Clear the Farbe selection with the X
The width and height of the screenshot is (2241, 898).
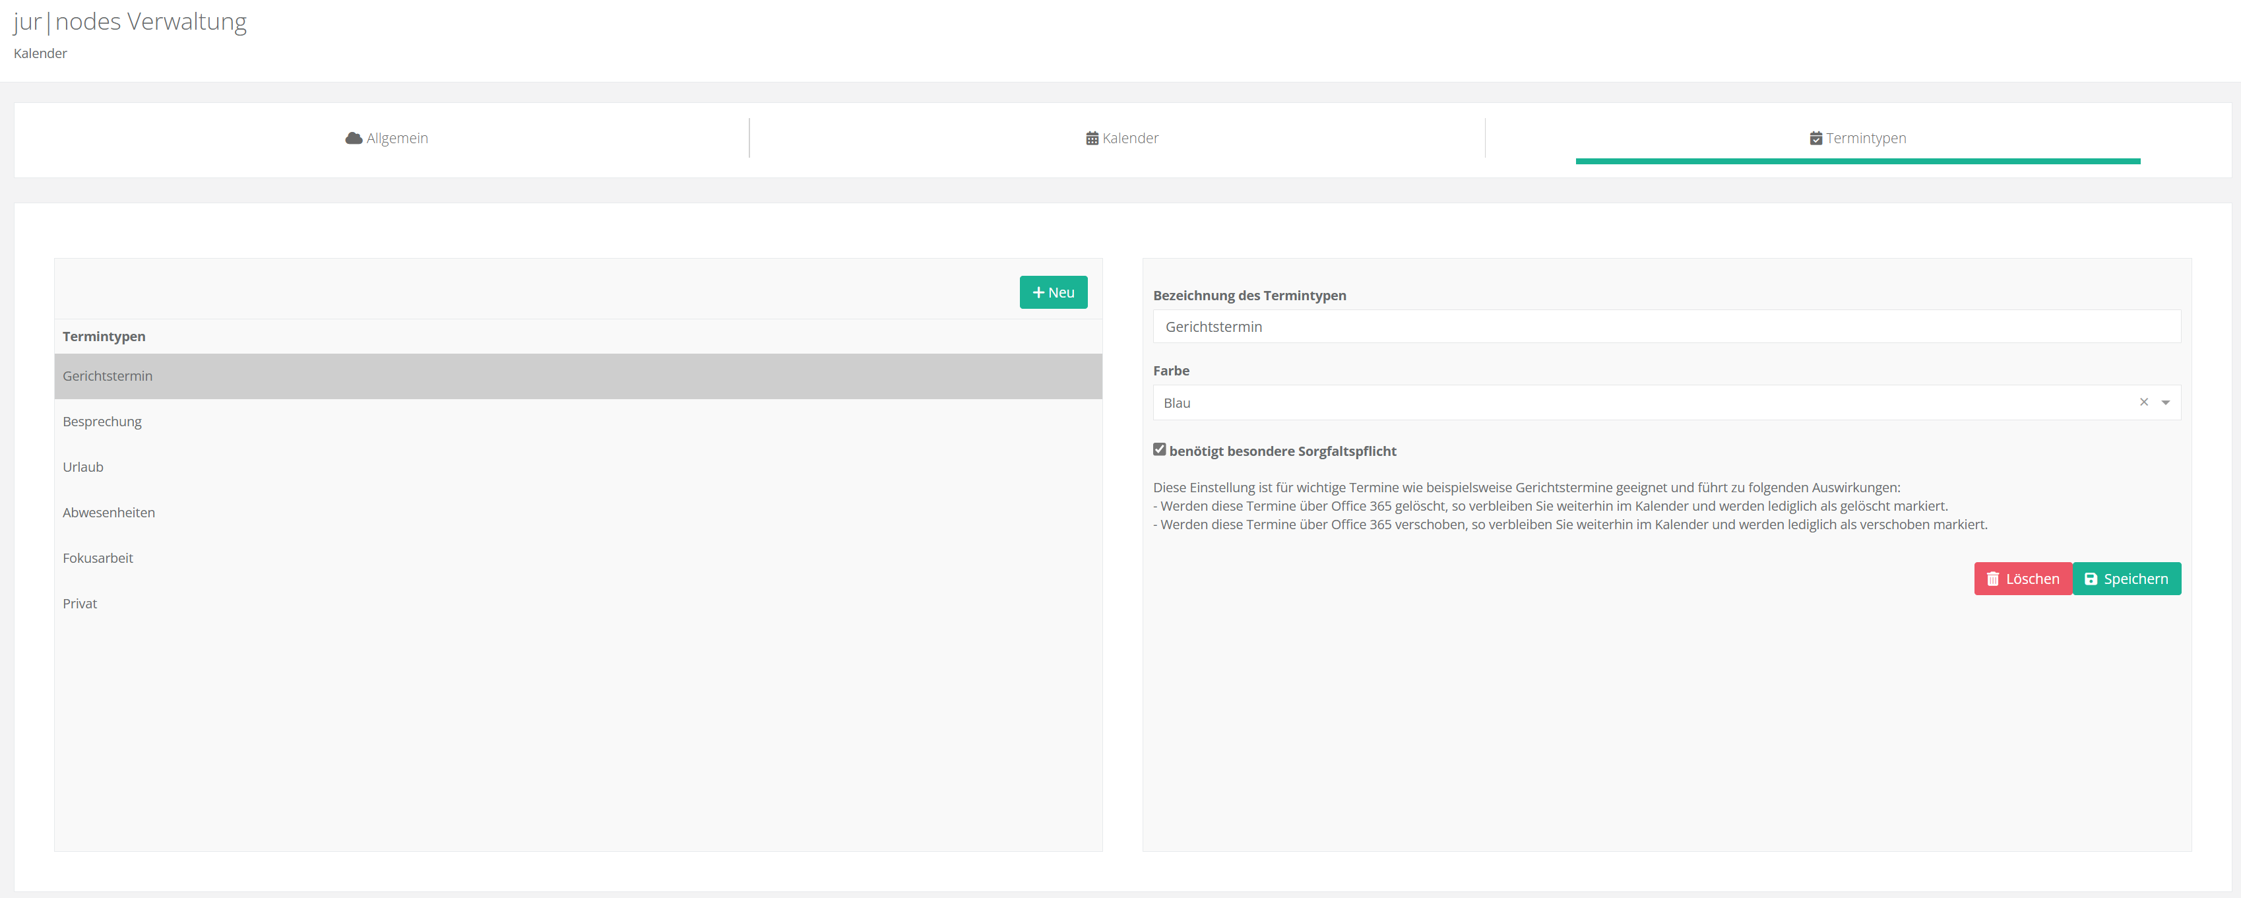pyautogui.click(x=2143, y=402)
